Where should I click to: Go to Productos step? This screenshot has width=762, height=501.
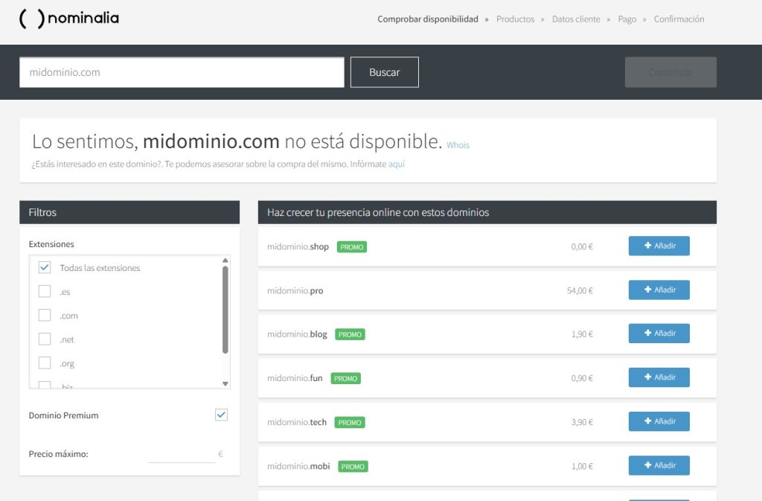[x=515, y=19]
